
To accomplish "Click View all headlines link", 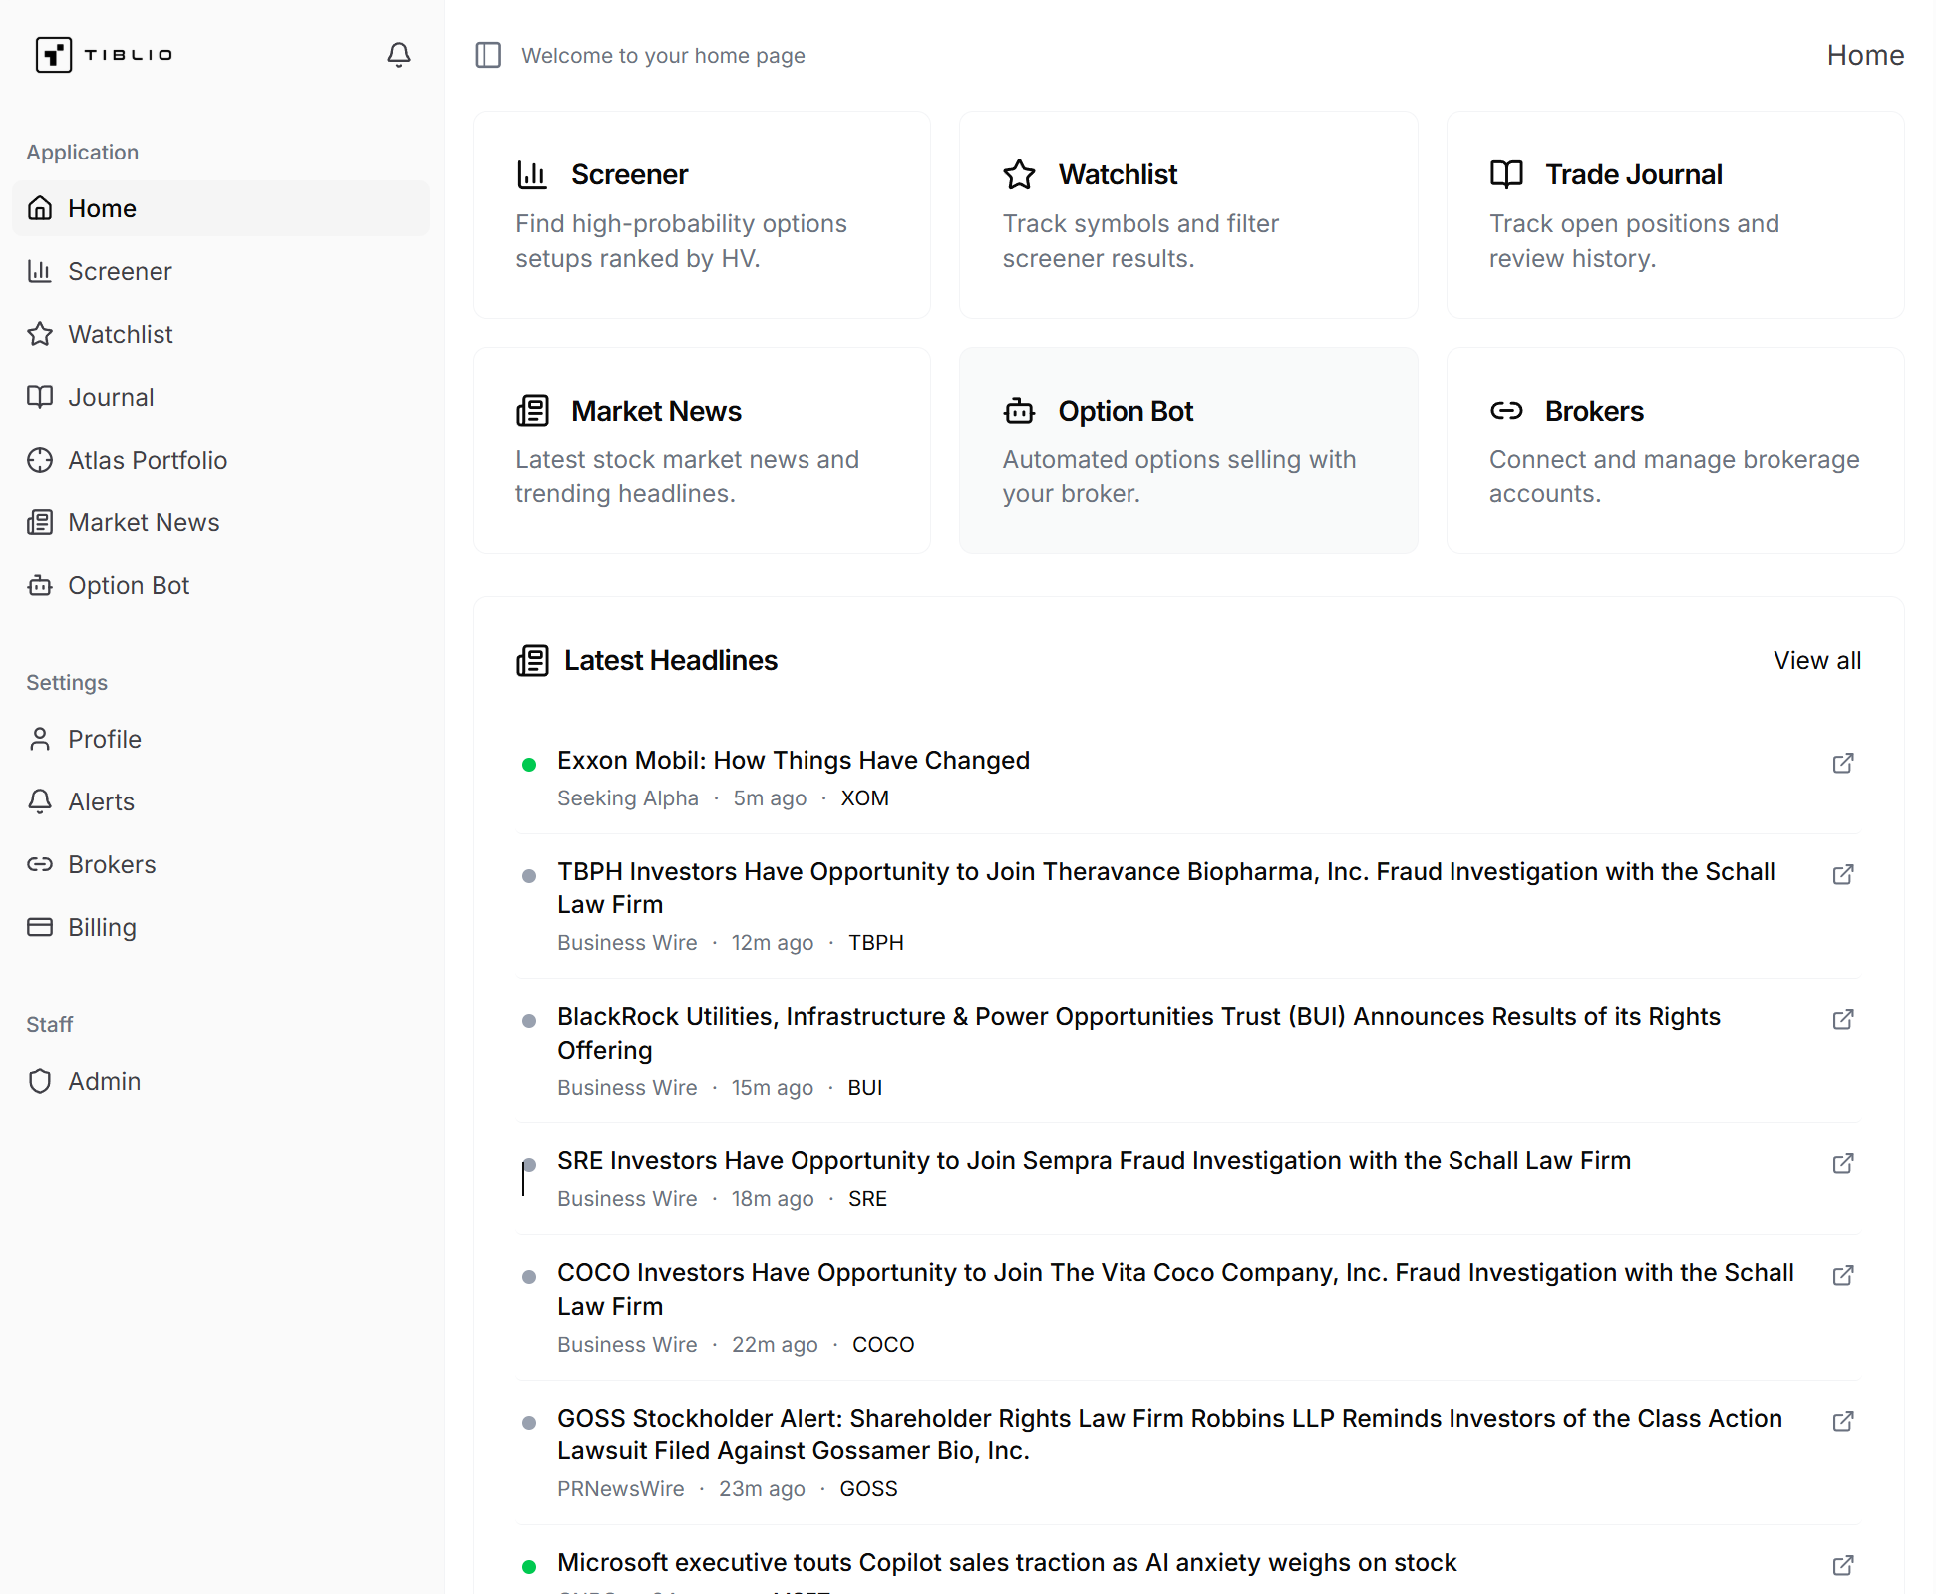I will (x=1816, y=660).
